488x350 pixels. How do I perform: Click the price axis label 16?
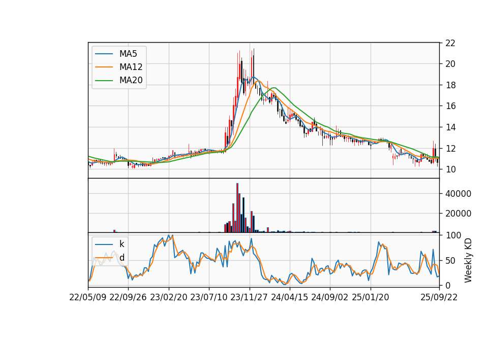(x=450, y=106)
